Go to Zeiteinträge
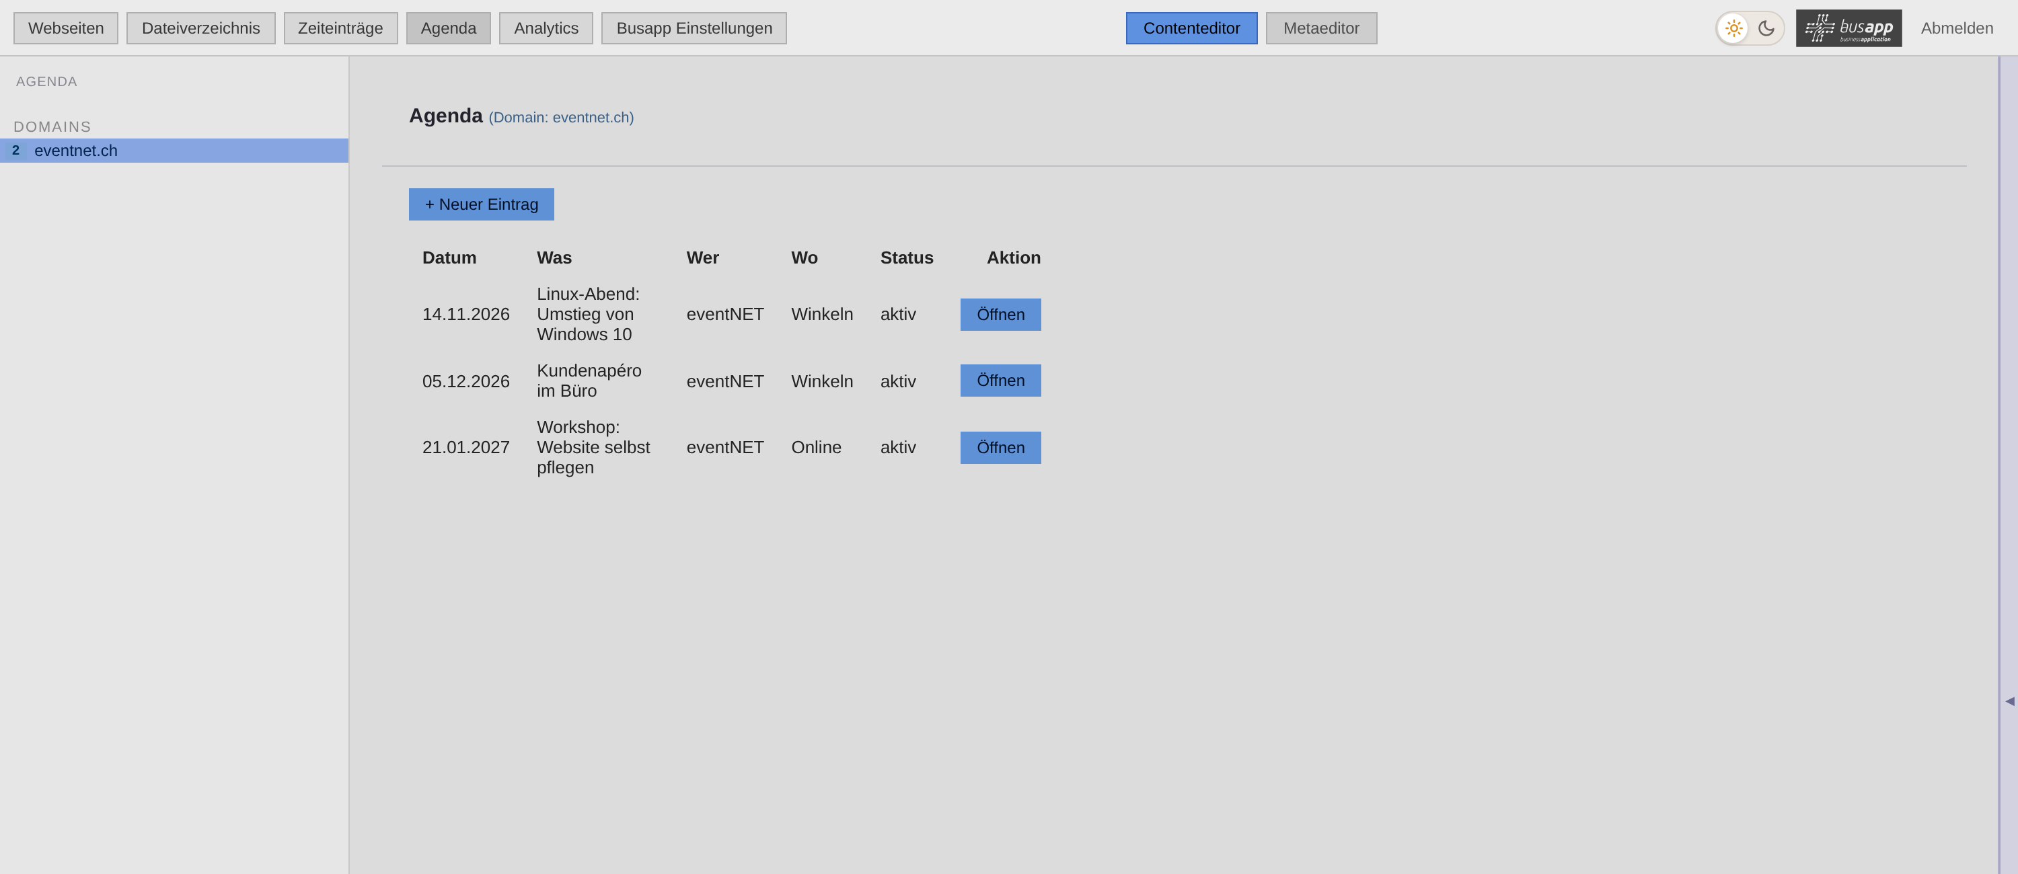The width and height of the screenshot is (2018, 874). (340, 28)
